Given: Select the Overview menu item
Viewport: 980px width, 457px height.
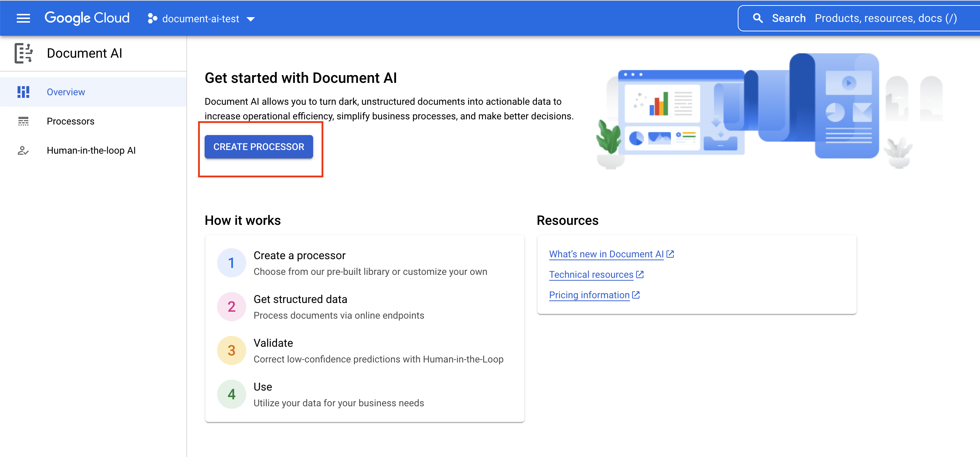Looking at the screenshot, I should pyautogui.click(x=65, y=91).
